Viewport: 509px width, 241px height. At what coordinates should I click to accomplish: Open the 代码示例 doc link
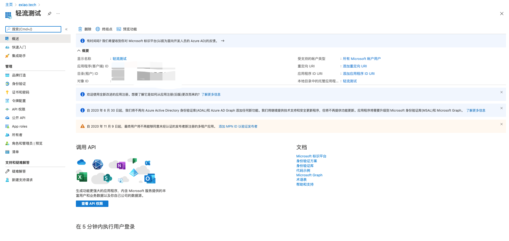click(x=303, y=170)
